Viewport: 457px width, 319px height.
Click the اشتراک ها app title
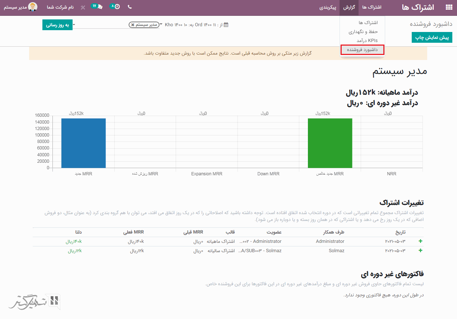coord(418,7)
